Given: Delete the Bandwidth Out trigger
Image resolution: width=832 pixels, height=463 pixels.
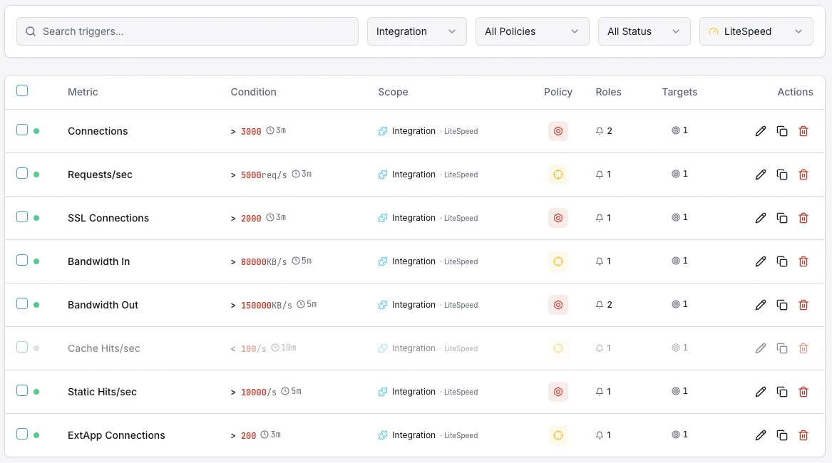Looking at the screenshot, I should click(x=803, y=305).
